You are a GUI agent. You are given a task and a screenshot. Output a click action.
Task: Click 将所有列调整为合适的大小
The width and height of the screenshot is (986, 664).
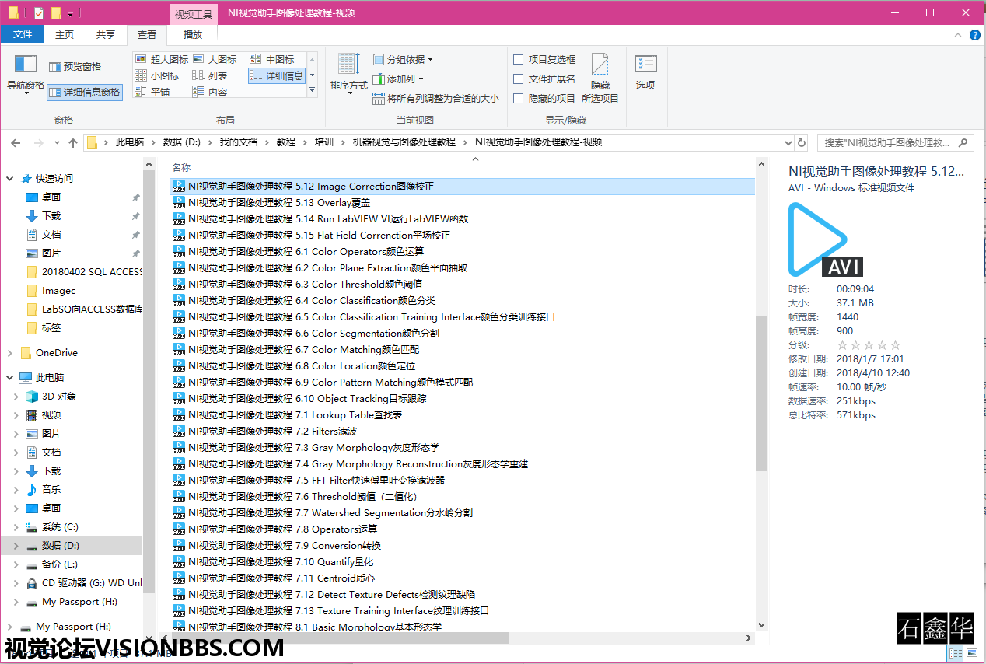(x=435, y=99)
